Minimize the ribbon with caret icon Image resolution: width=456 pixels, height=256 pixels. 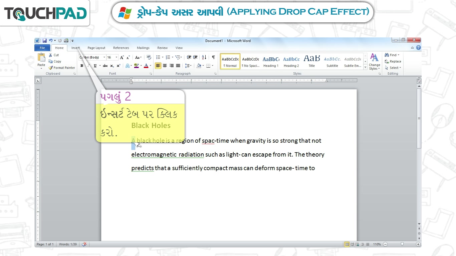[412, 48]
